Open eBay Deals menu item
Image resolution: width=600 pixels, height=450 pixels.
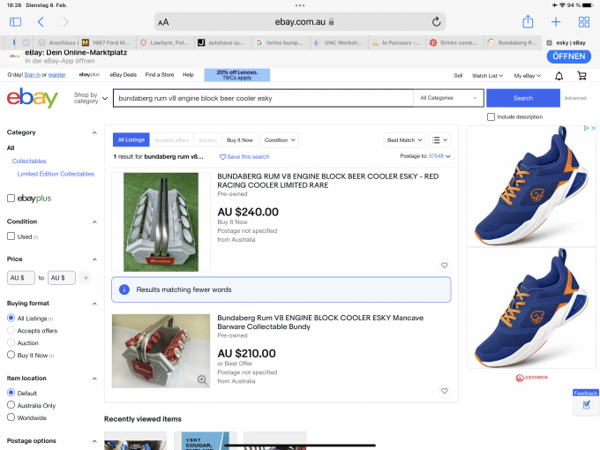124,75
